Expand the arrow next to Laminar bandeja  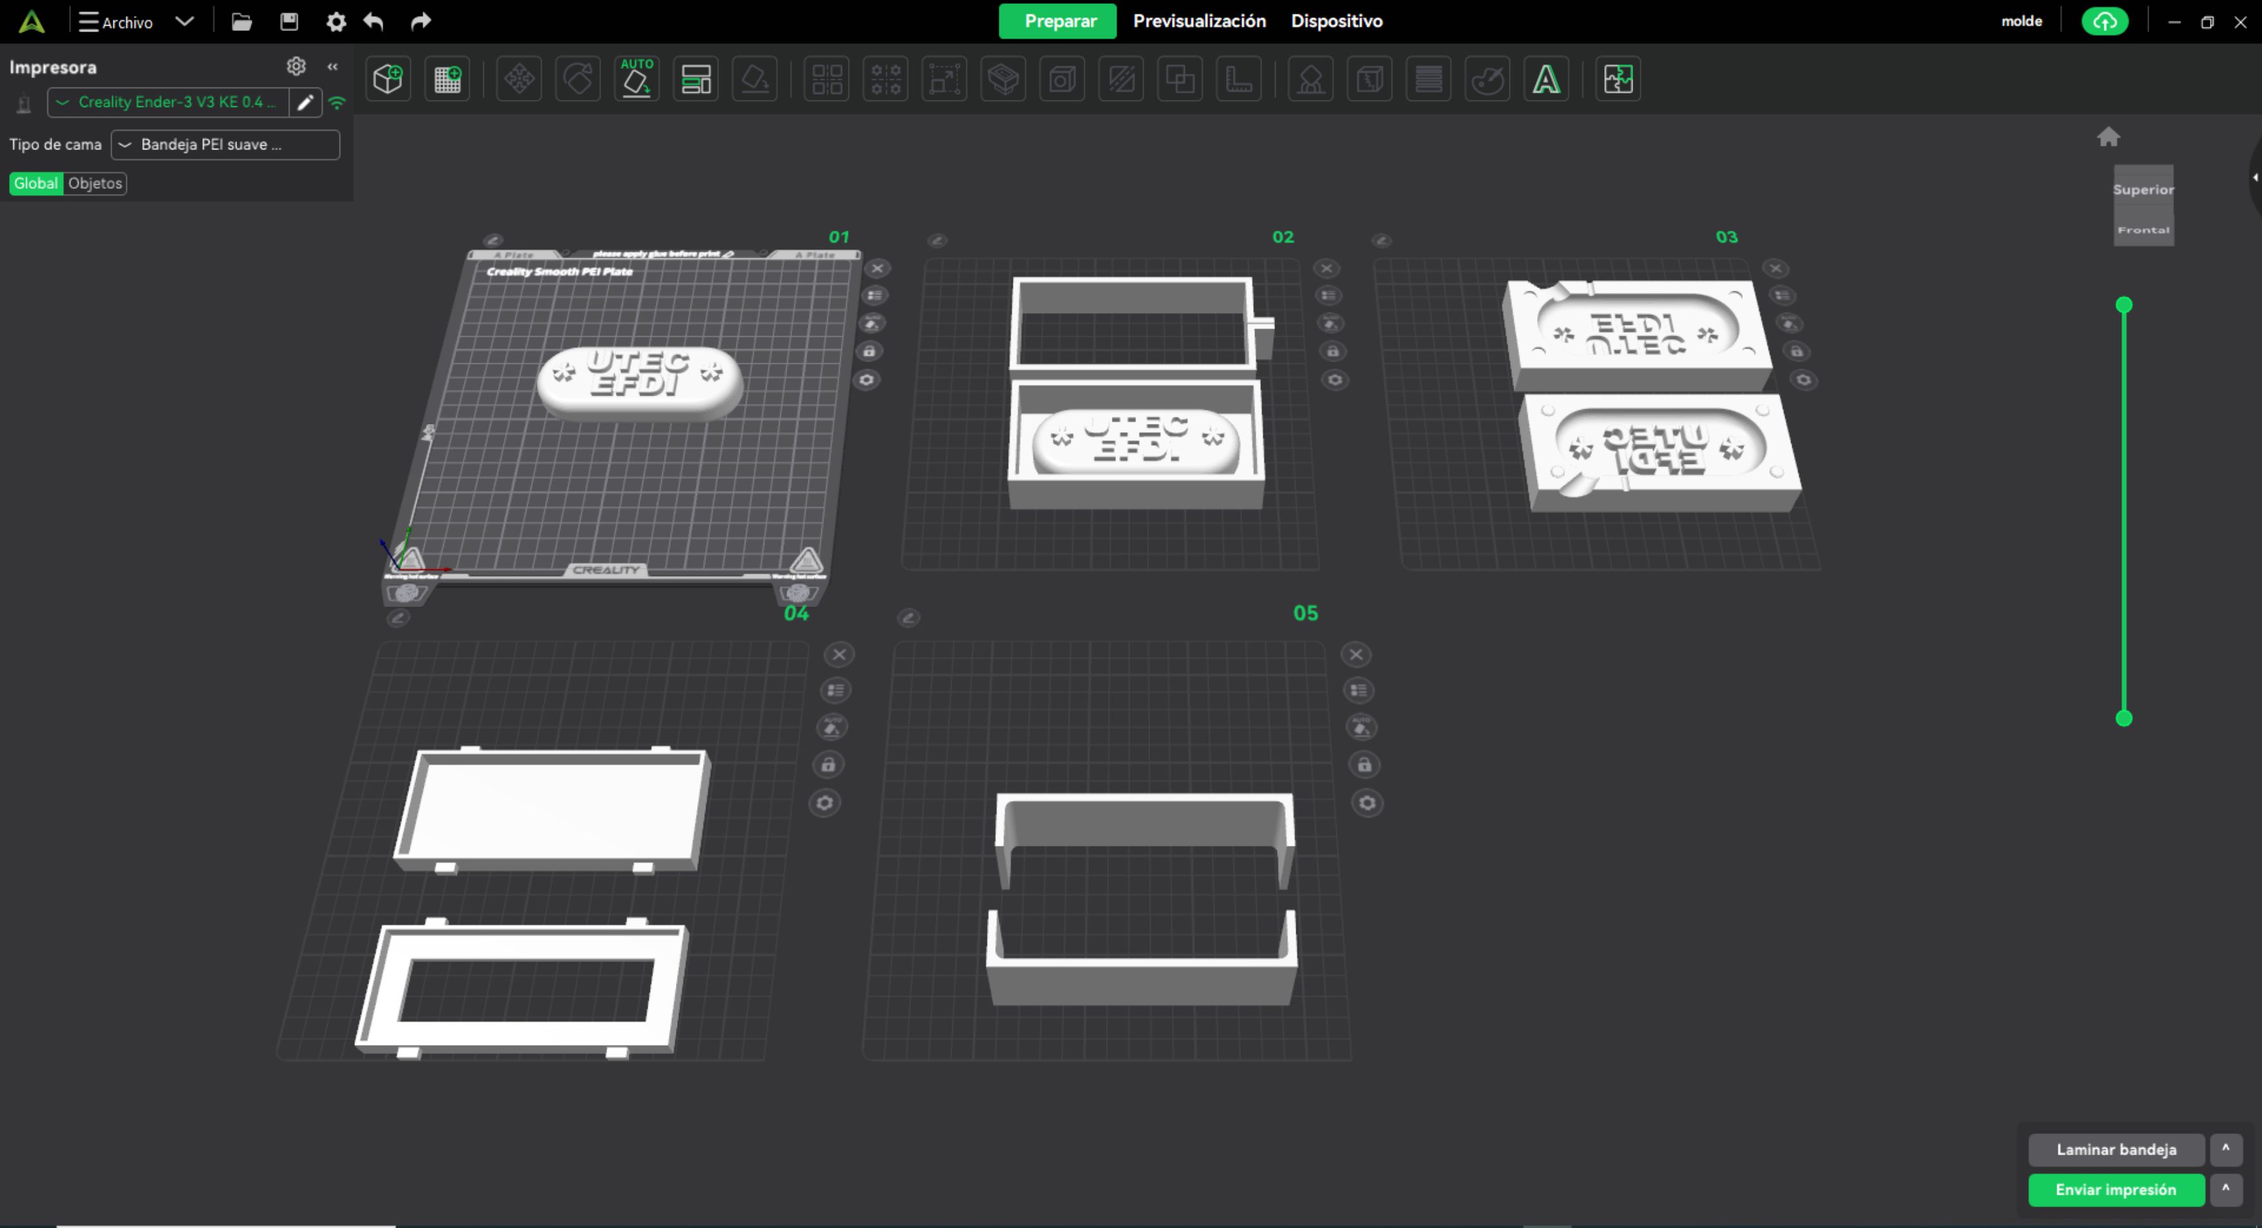point(2225,1149)
